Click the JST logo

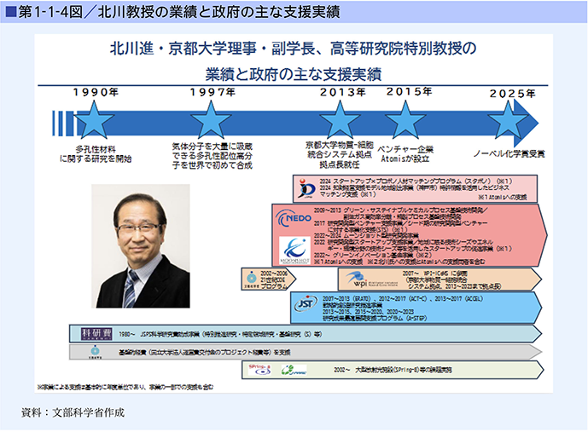pyautogui.click(x=305, y=304)
